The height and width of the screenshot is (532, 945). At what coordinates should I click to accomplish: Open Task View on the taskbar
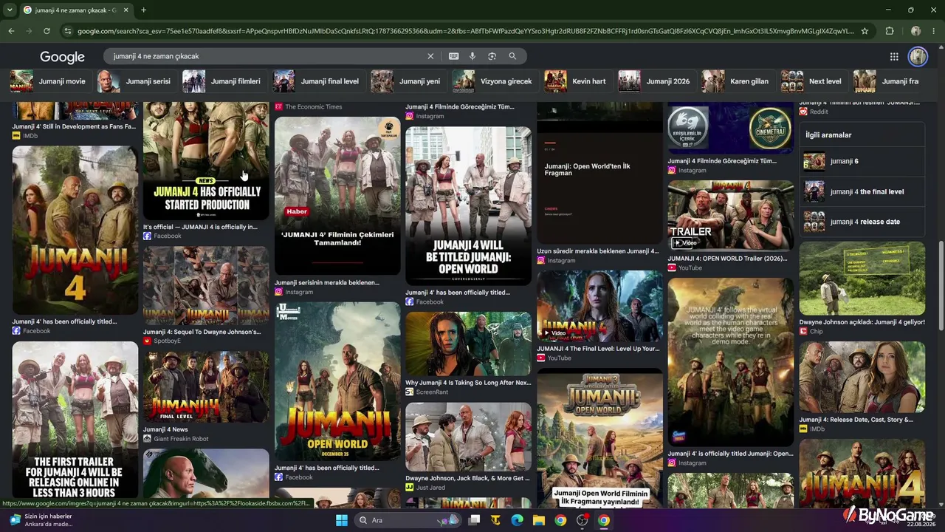[x=474, y=520]
